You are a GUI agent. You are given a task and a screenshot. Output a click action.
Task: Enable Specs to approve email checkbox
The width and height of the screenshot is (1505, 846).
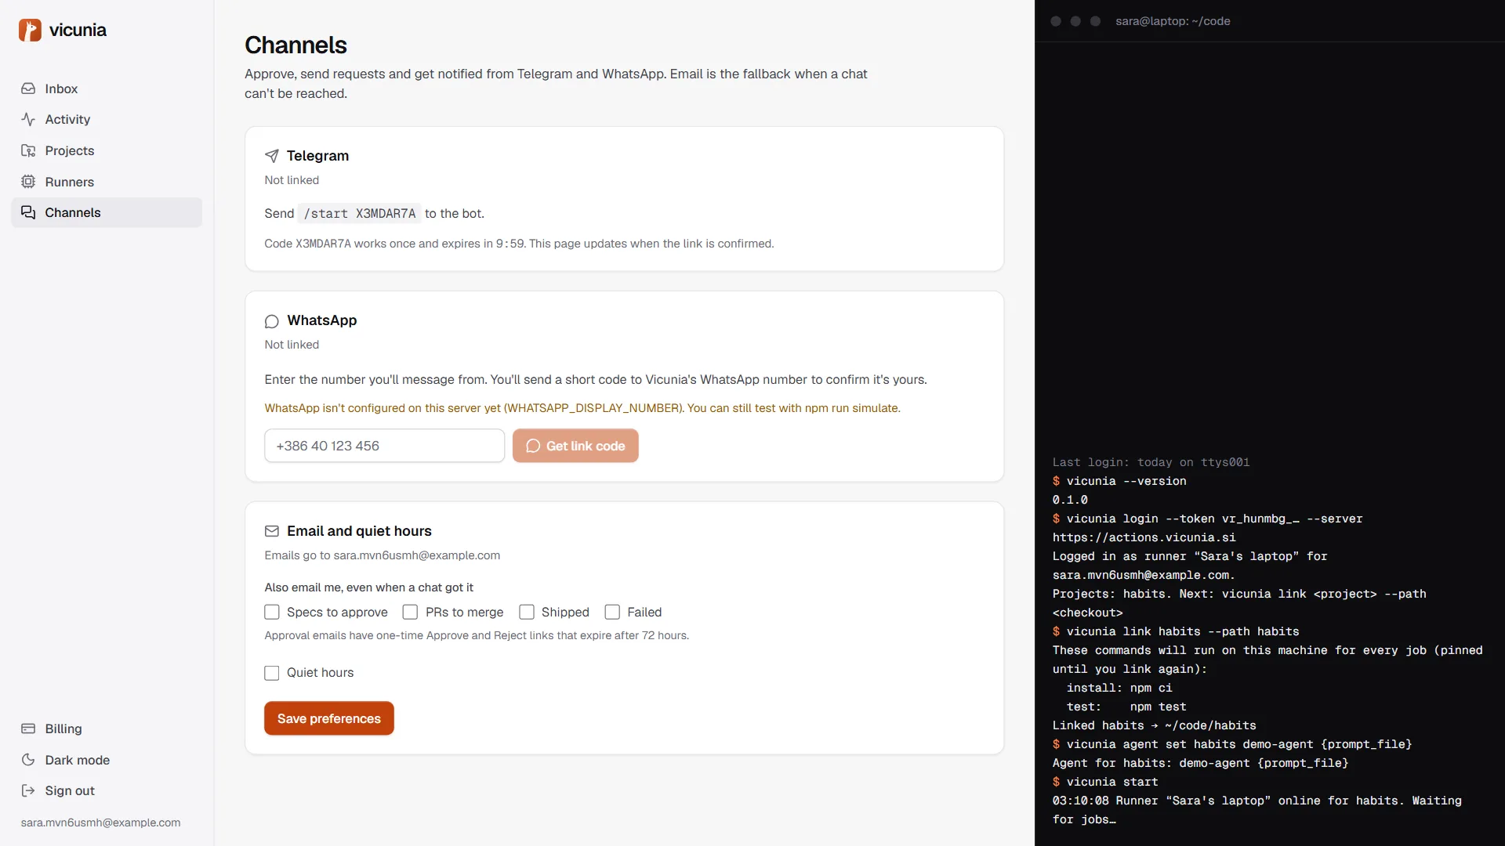[272, 612]
